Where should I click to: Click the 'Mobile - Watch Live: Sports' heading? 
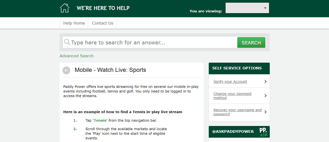110,70
